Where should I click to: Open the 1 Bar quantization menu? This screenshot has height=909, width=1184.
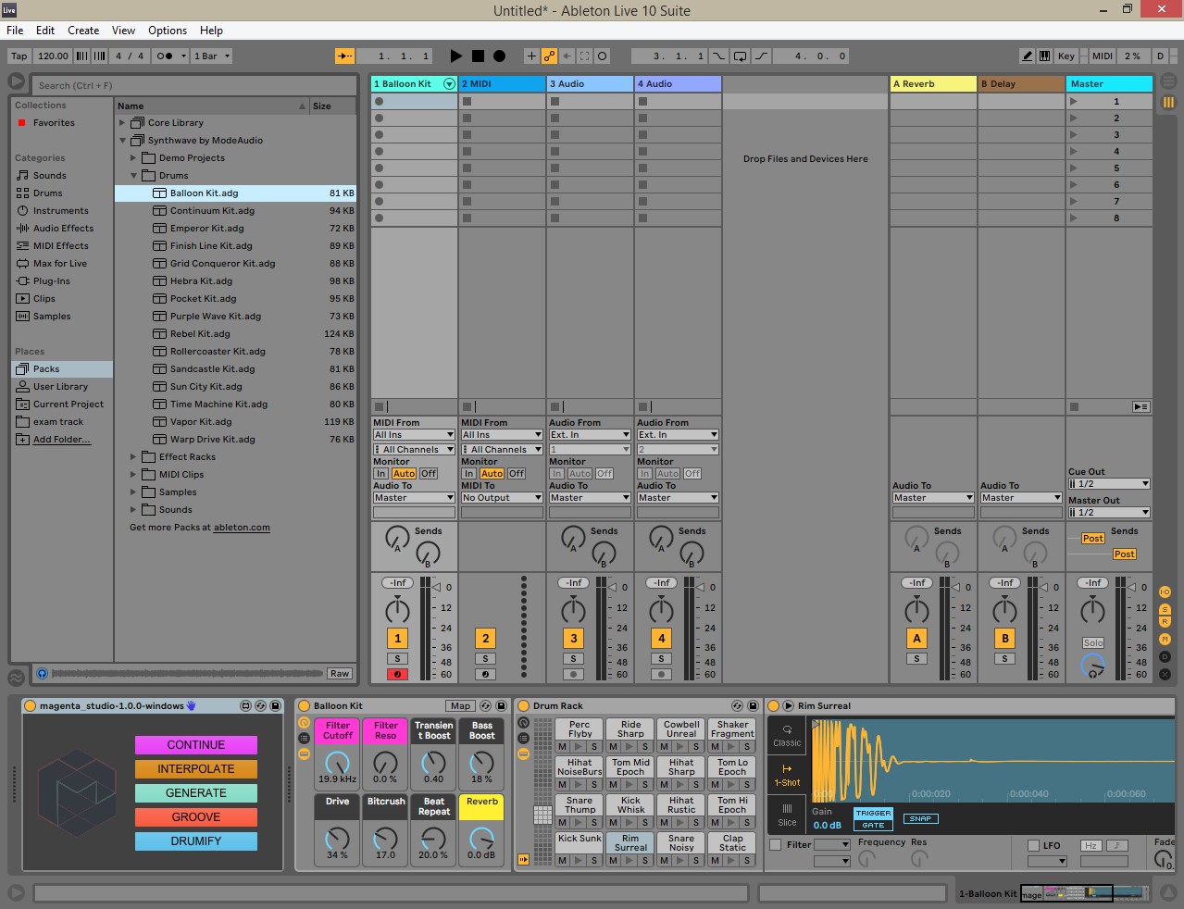pyautogui.click(x=212, y=56)
